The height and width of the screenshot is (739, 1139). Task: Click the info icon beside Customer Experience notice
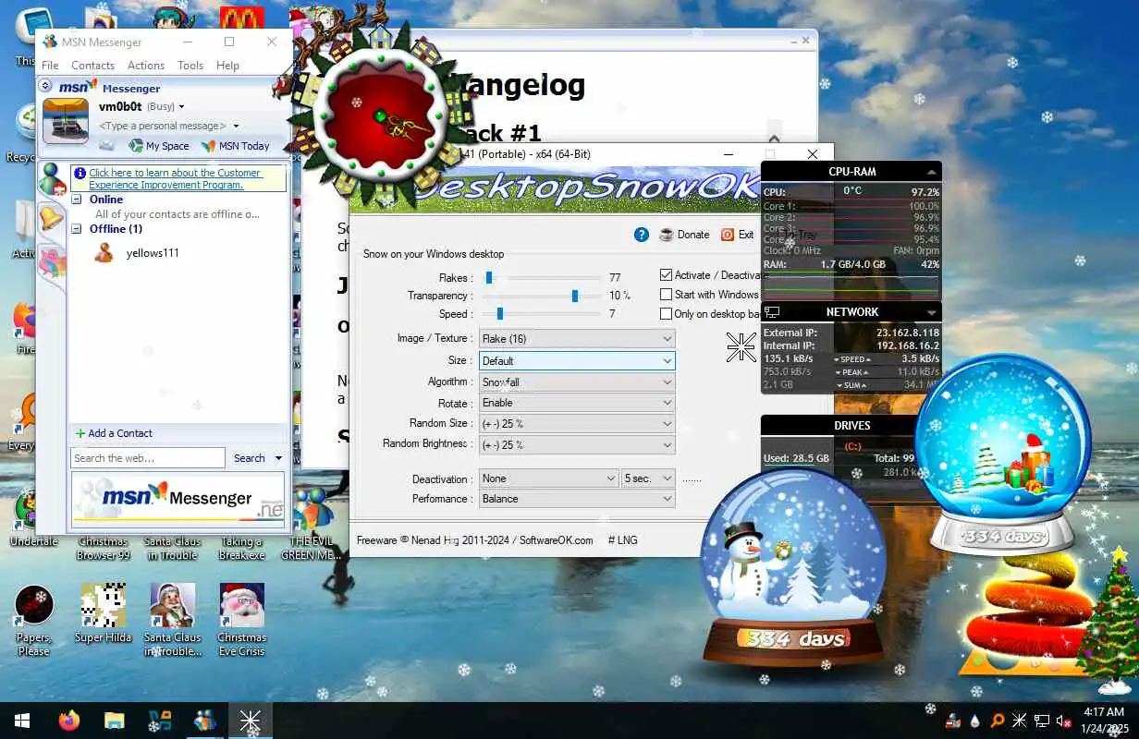point(80,173)
